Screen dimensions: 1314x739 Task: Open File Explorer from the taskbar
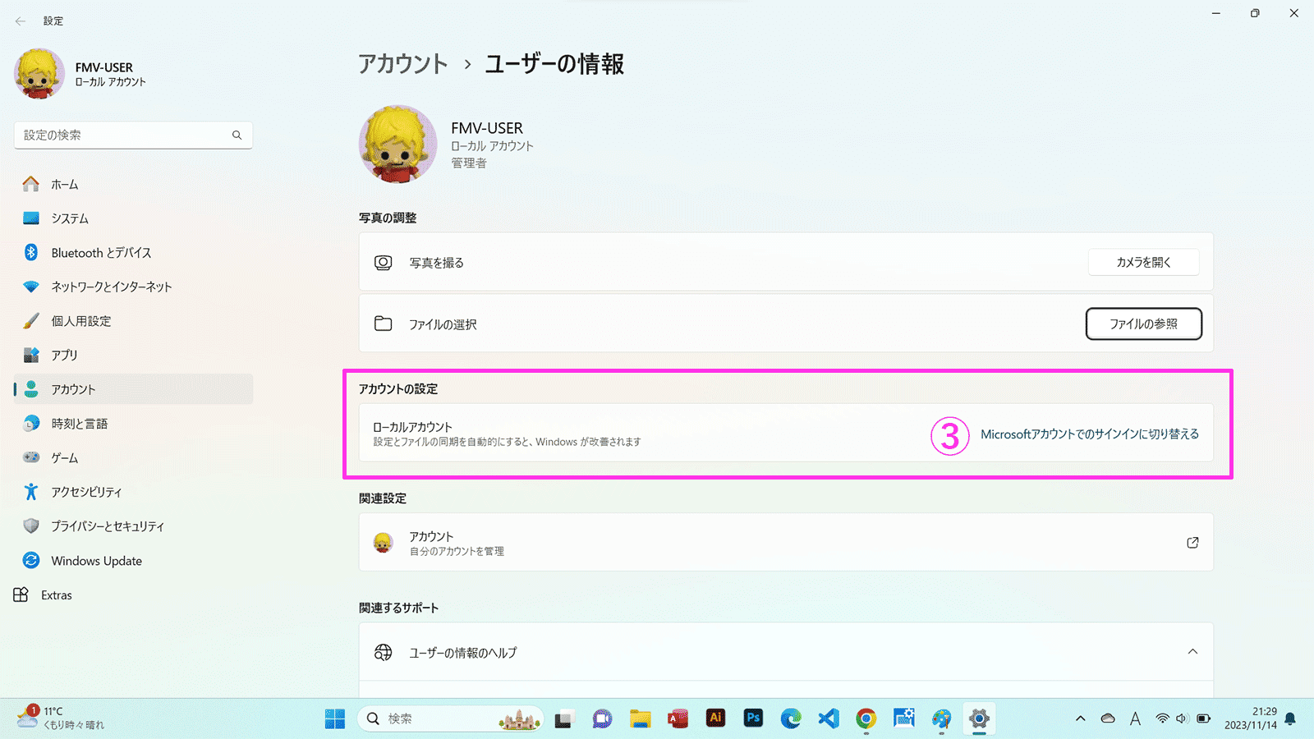pyautogui.click(x=641, y=718)
